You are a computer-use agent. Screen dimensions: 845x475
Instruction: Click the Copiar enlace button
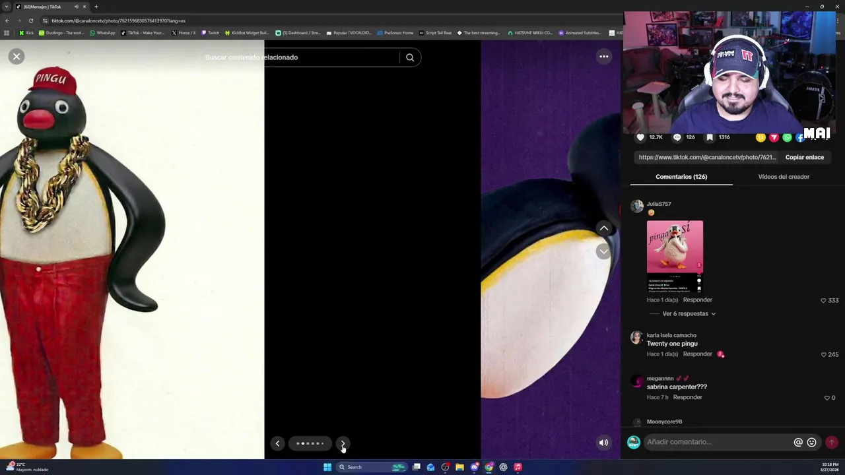tap(804, 158)
